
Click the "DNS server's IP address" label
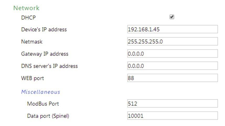click(x=49, y=66)
